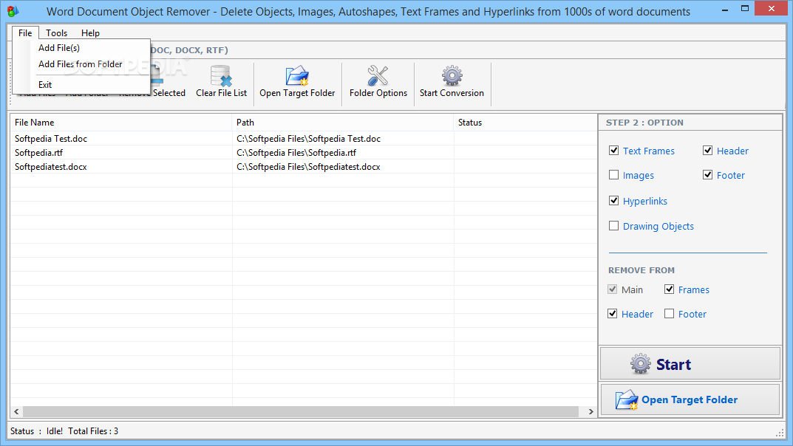Close the Word Document Object Remover window
Viewport: 793px width, 446px height.
772,9
